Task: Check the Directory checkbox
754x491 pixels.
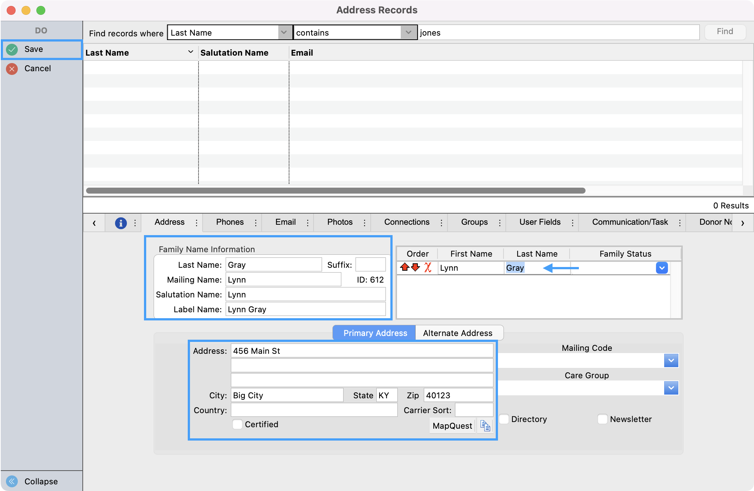Action: point(504,419)
